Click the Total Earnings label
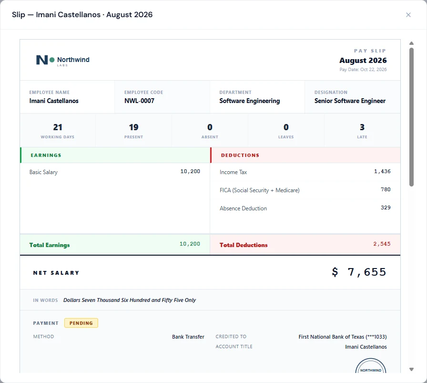Screen dimensions: 427x383 (50, 245)
